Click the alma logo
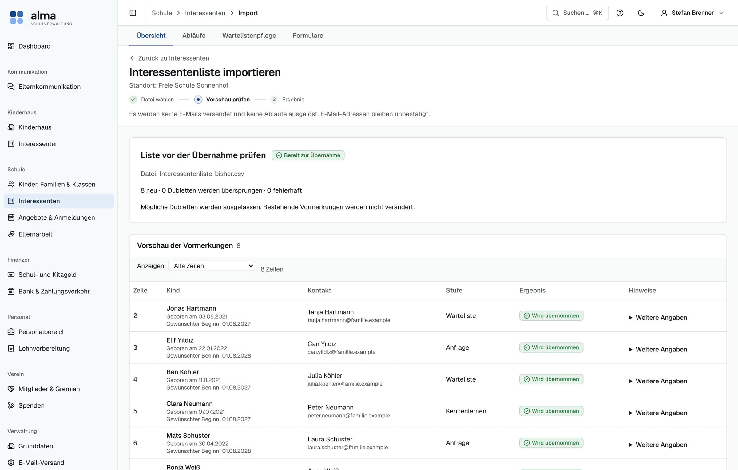 pos(41,18)
